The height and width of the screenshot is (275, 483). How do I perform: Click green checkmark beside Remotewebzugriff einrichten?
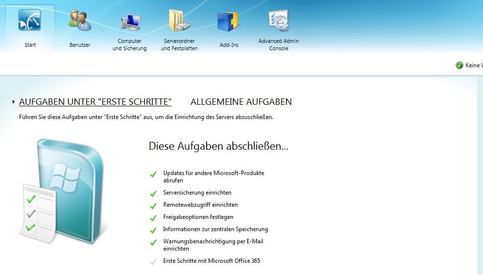point(153,206)
